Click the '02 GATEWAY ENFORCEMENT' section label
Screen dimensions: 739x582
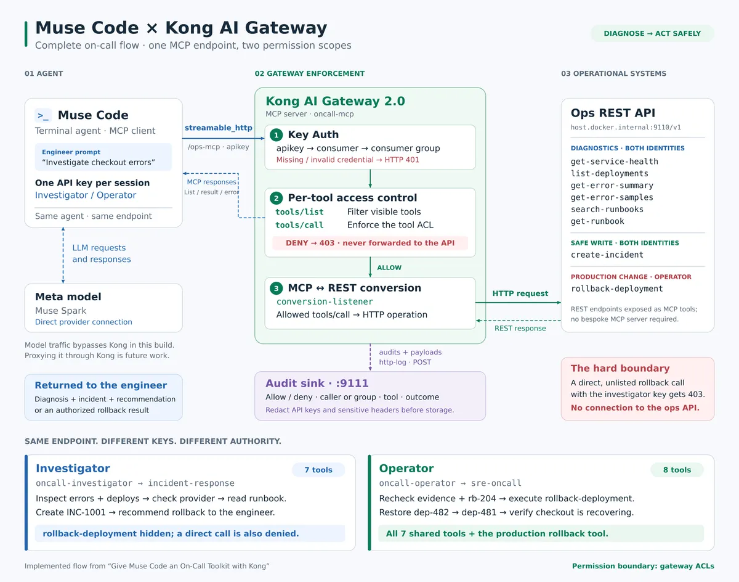310,73
